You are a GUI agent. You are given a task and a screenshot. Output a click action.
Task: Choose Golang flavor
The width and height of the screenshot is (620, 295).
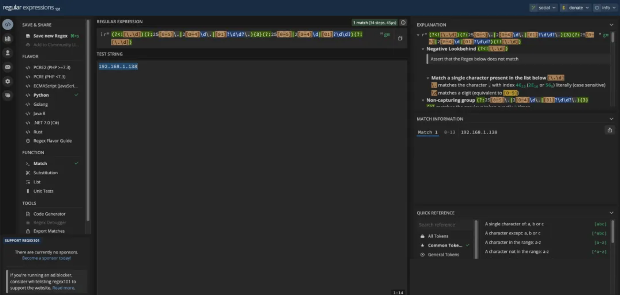[x=40, y=104]
